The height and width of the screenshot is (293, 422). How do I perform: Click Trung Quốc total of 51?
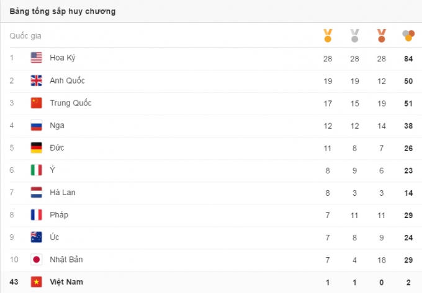[408, 103]
